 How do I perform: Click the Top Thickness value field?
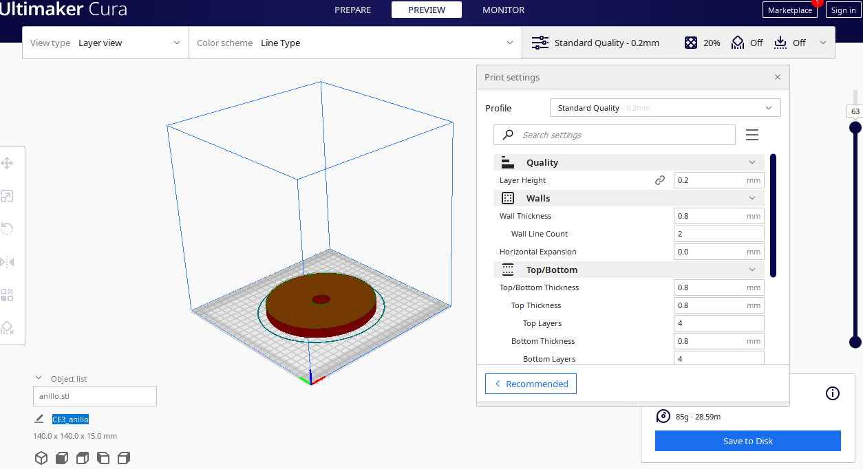(718, 305)
